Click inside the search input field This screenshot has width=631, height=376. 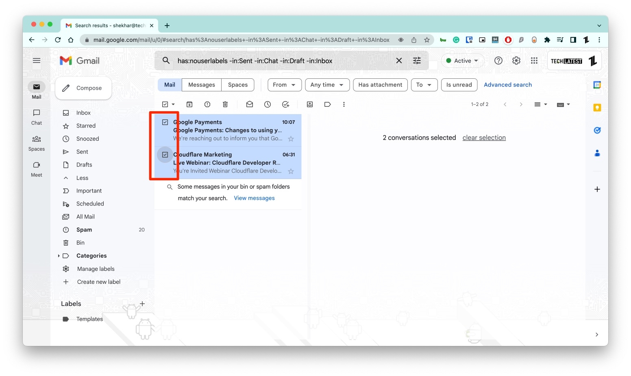point(285,61)
